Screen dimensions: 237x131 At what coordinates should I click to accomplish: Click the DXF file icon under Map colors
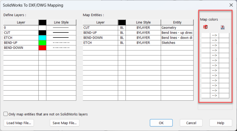coord(222,27)
